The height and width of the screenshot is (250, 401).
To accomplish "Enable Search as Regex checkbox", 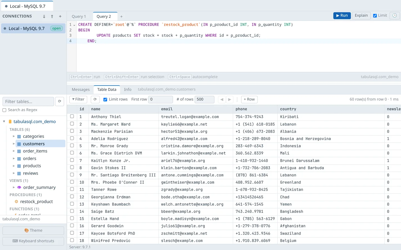I will 4,110.
